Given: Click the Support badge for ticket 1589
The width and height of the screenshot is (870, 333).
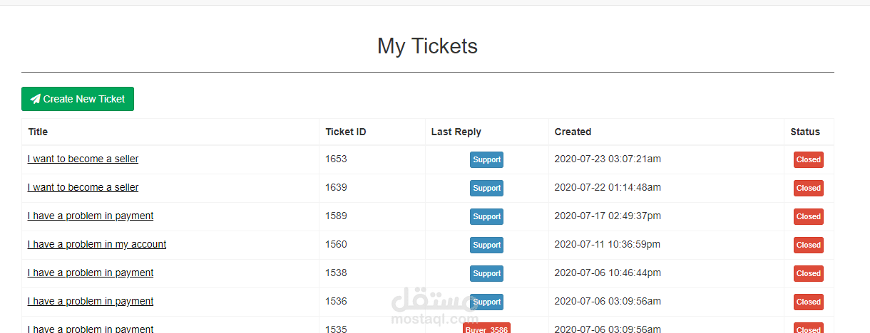Looking at the screenshot, I should 486,216.
